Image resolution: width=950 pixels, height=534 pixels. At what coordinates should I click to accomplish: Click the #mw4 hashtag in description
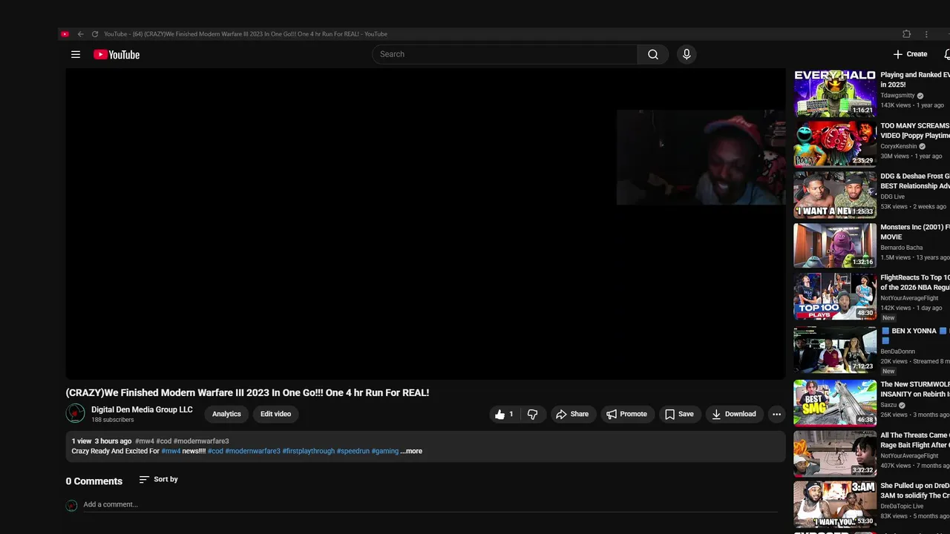[x=171, y=451]
